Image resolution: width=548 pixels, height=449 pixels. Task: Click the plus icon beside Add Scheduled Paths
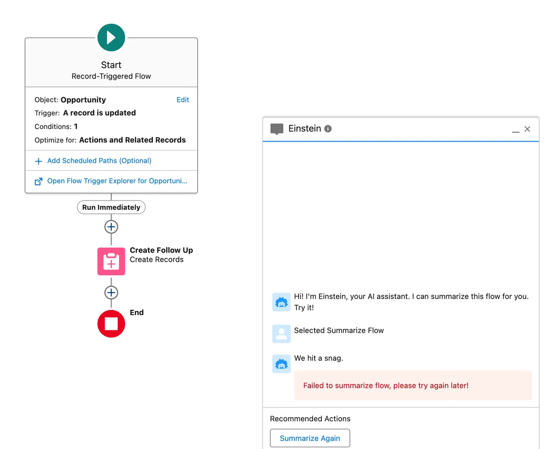[x=39, y=161]
